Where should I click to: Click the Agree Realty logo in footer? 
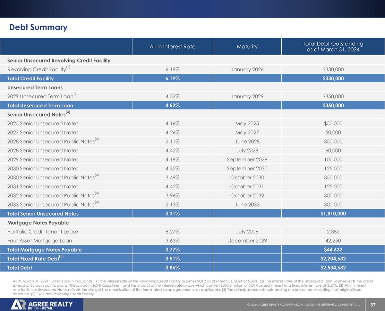pos(42,305)
